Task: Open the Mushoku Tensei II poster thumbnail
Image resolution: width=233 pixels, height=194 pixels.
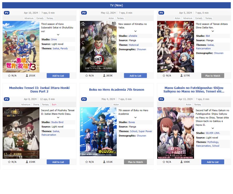Action: pyautogui.click(x=21, y=133)
